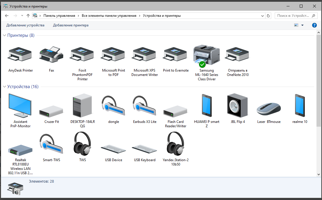Select Foxit PhantomPDF Printer icon
Viewport: 322px width, 200px height.
[82, 54]
